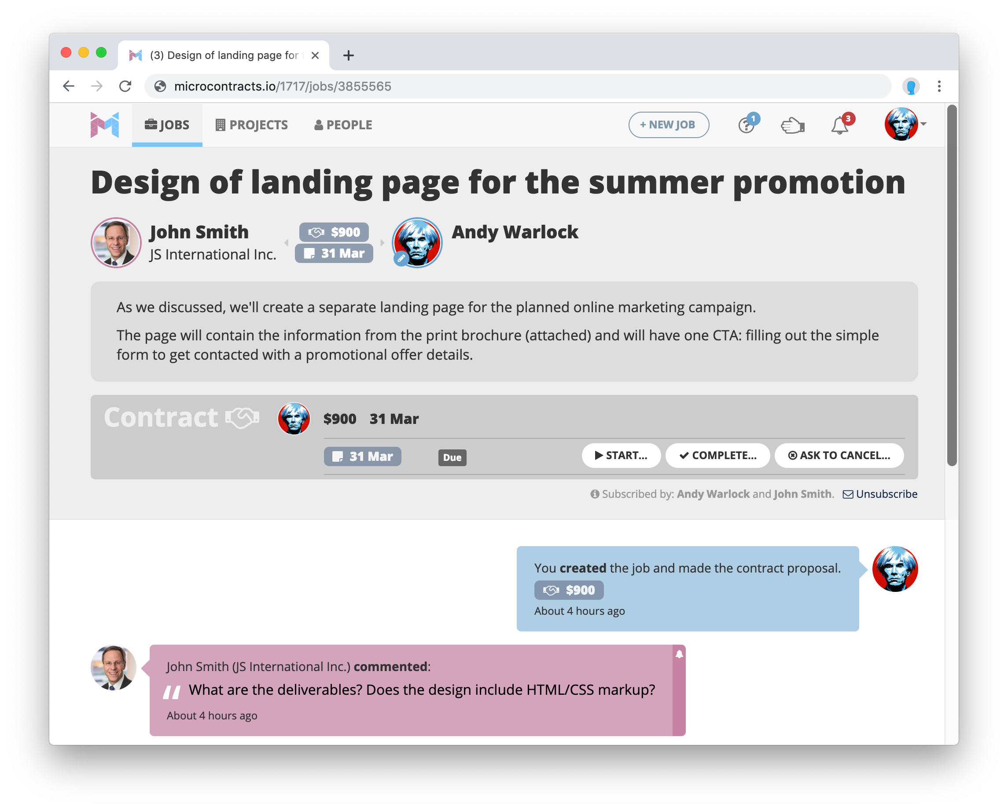Click the pointing hand icon in header

[x=792, y=125]
